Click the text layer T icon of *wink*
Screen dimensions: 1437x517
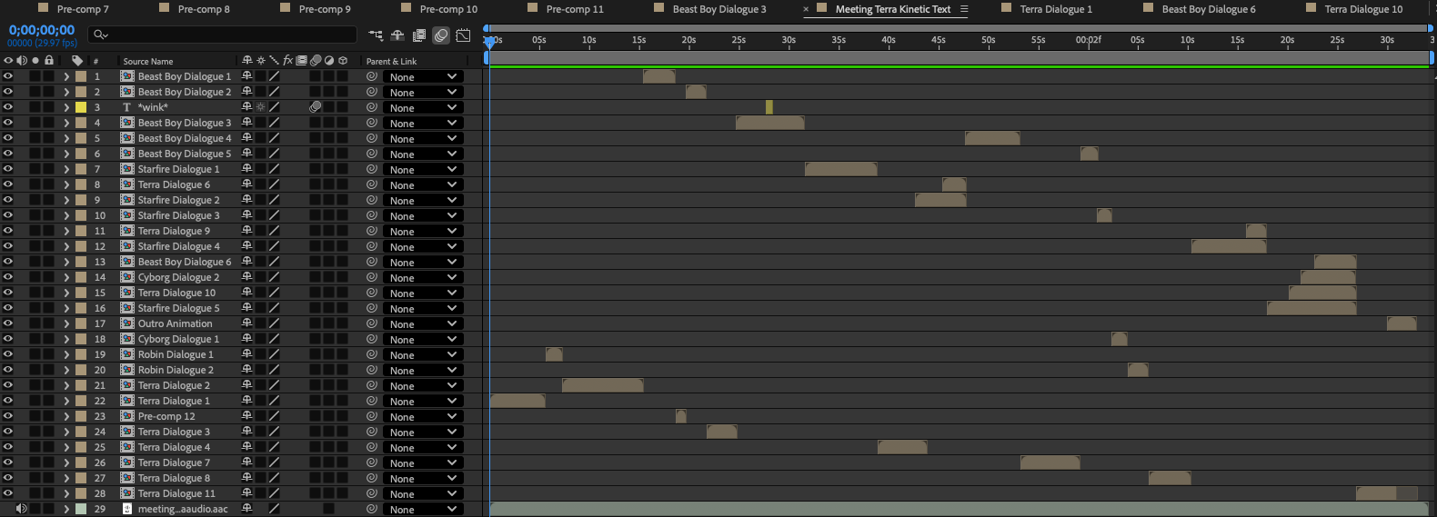(127, 107)
